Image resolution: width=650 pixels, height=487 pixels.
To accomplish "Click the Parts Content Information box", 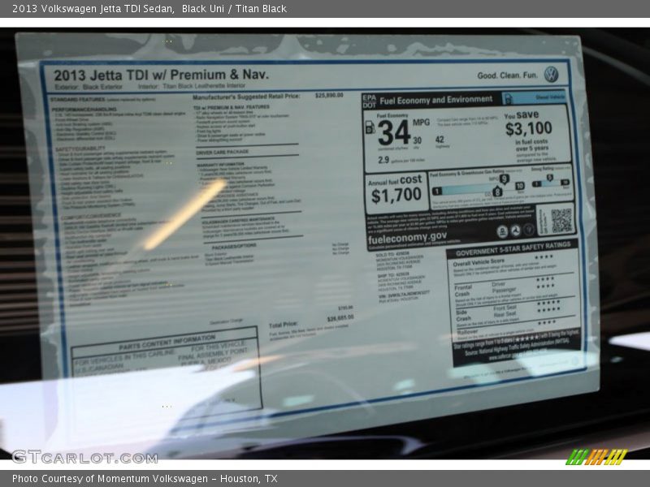I will pos(165,369).
